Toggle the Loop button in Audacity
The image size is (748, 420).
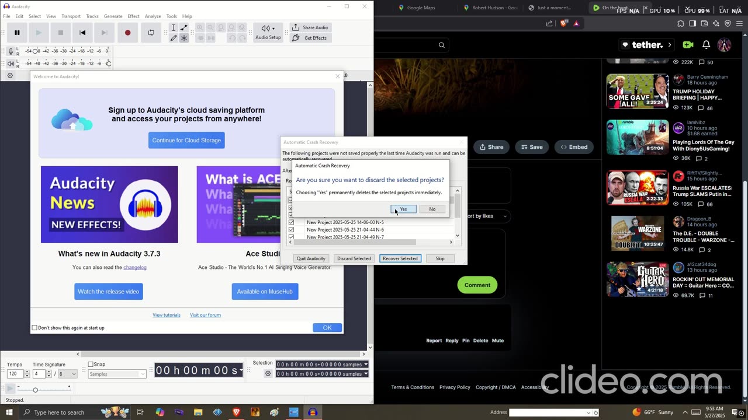[x=151, y=33]
